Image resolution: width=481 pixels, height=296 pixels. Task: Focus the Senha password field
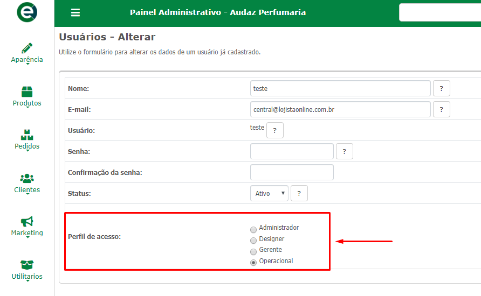pyautogui.click(x=292, y=151)
